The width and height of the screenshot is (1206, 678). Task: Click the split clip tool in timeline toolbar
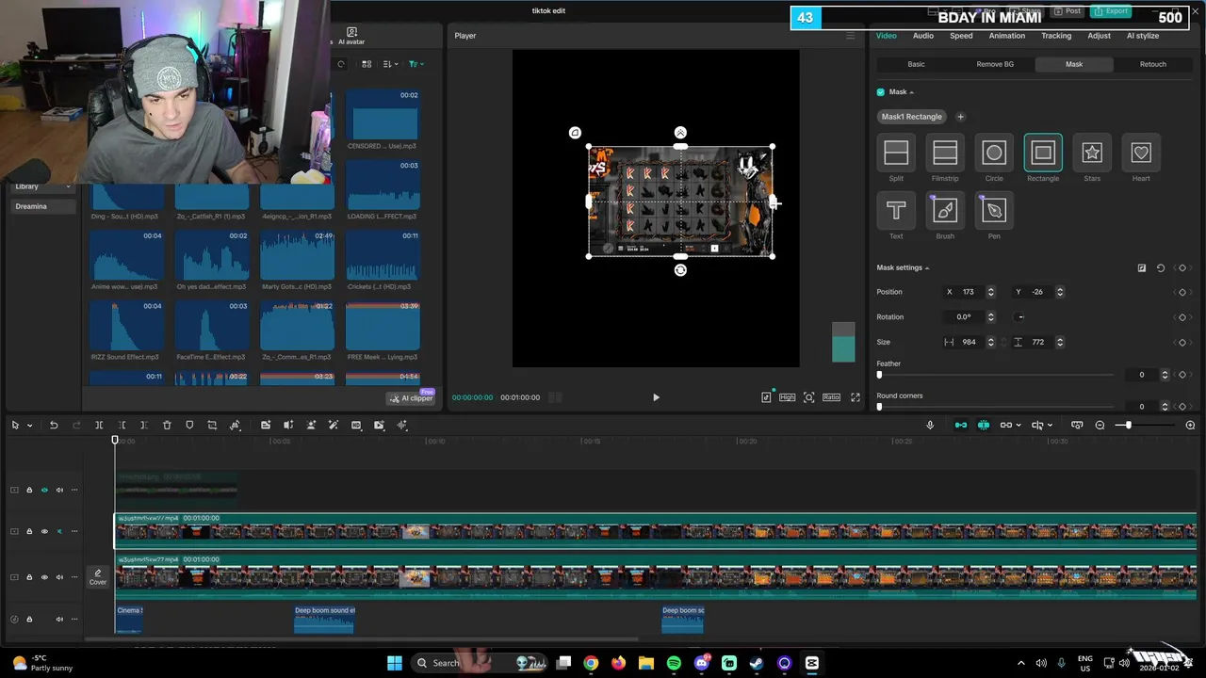click(99, 426)
